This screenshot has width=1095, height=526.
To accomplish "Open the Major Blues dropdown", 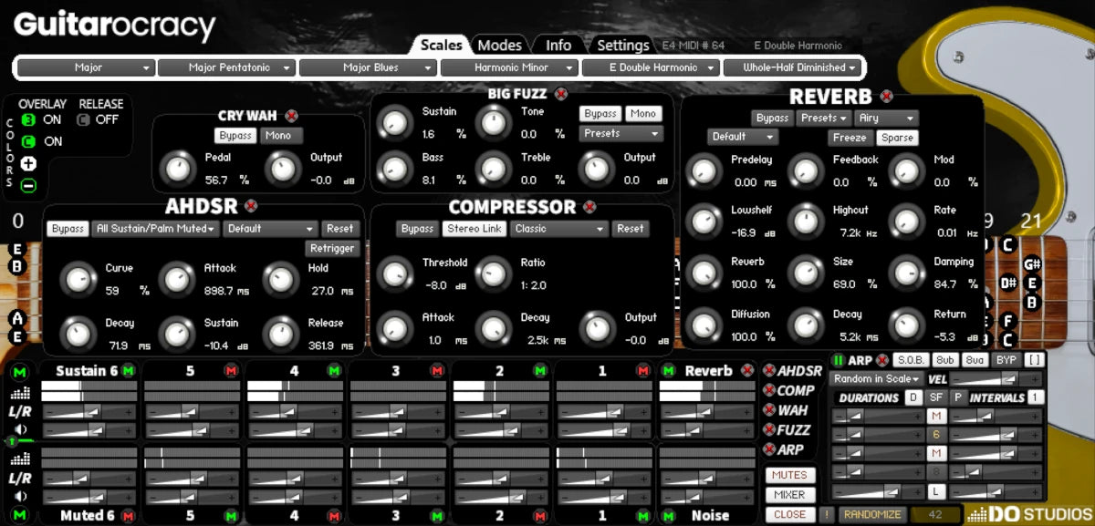I will click(x=369, y=67).
